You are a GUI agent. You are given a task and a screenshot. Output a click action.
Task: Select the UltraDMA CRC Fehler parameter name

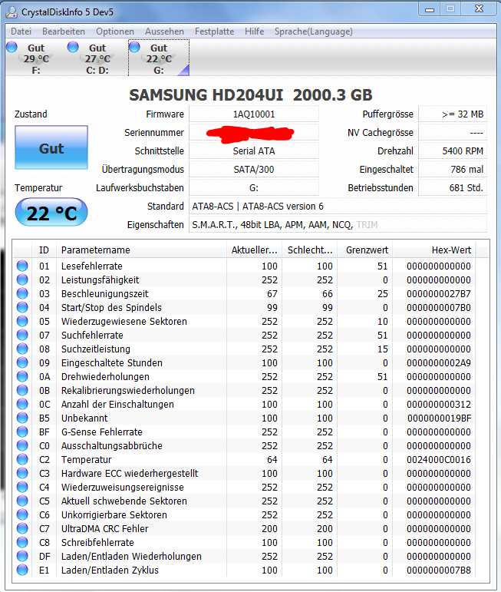(105, 528)
